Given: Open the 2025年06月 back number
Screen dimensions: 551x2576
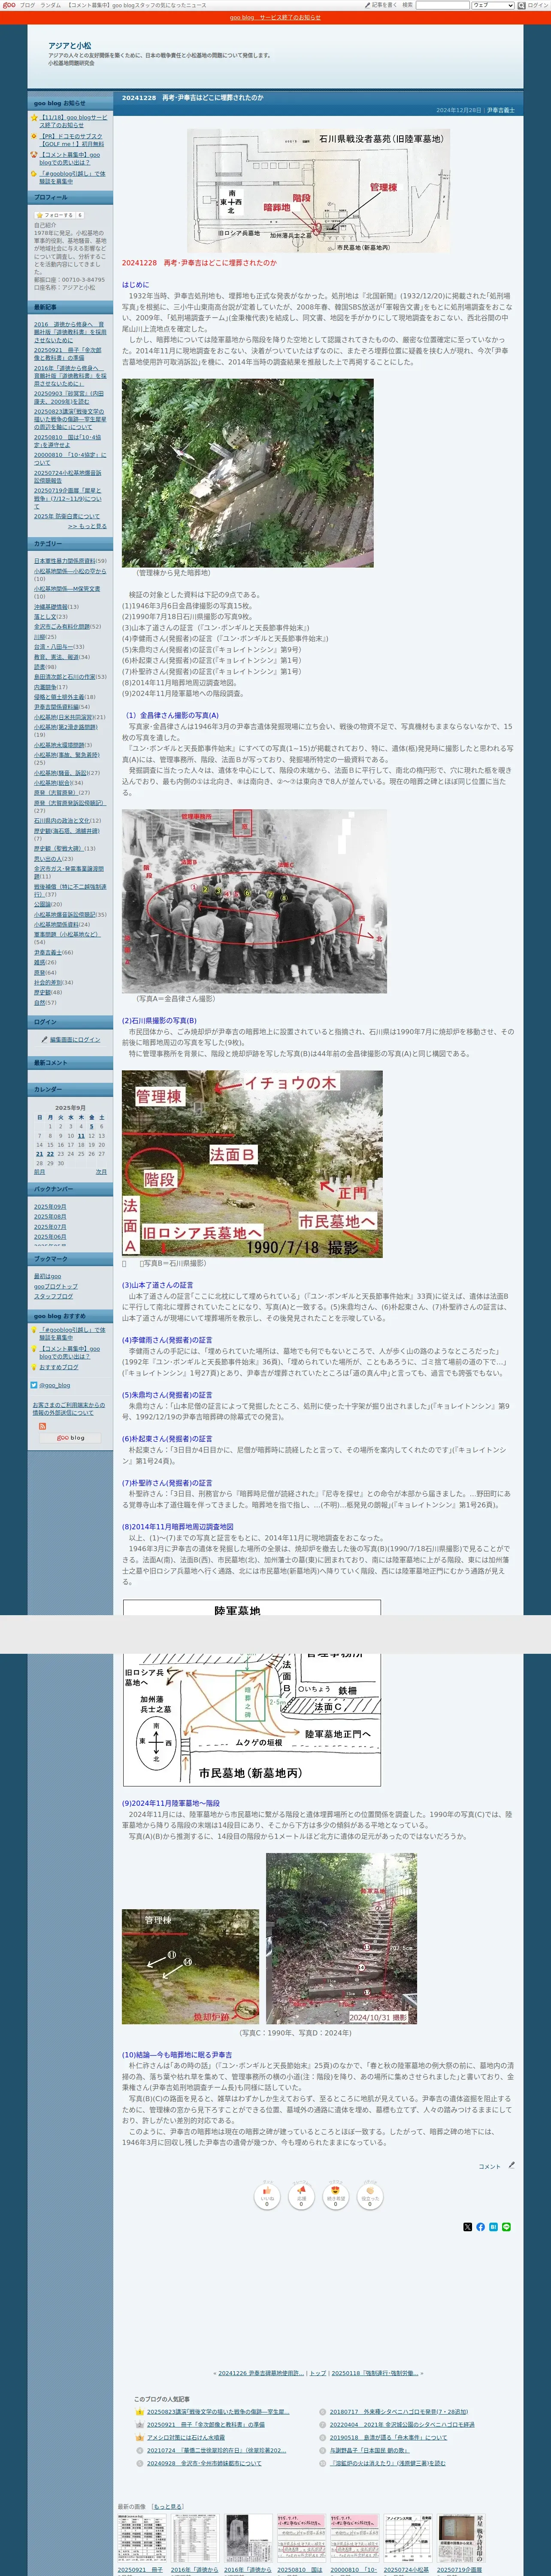Looking at the screenshot, I should coord(50,1237).
